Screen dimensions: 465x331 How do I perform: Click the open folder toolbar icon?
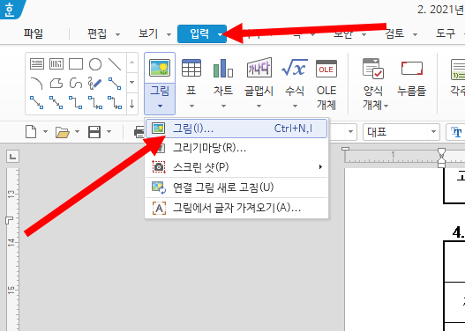tap(62, 132)
